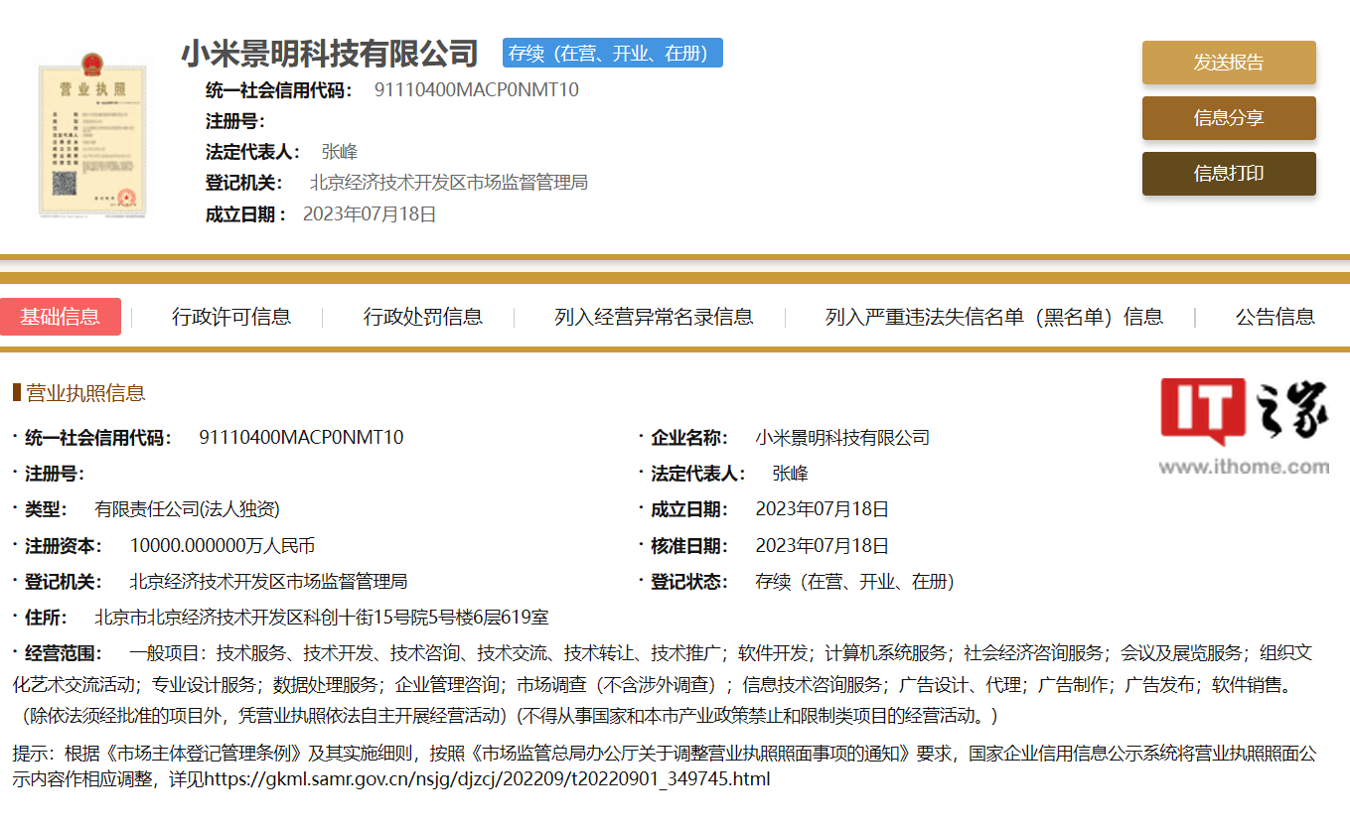This screenshot has width=1350, height=833.
Task: Click the 营业执照信息 section heading
Action: [x=85, y=393]
